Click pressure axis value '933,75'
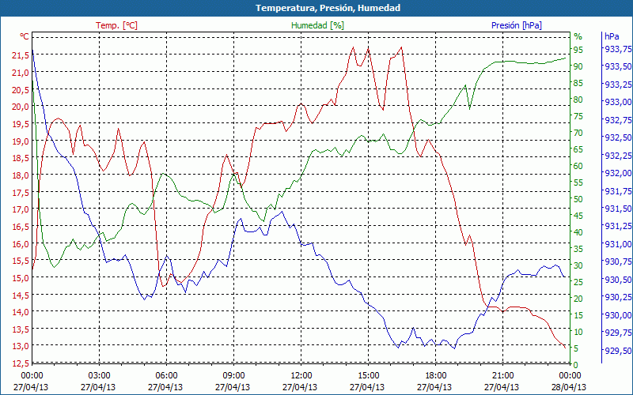Viewport: 633px width, 395px height. [x=618, y=48]
